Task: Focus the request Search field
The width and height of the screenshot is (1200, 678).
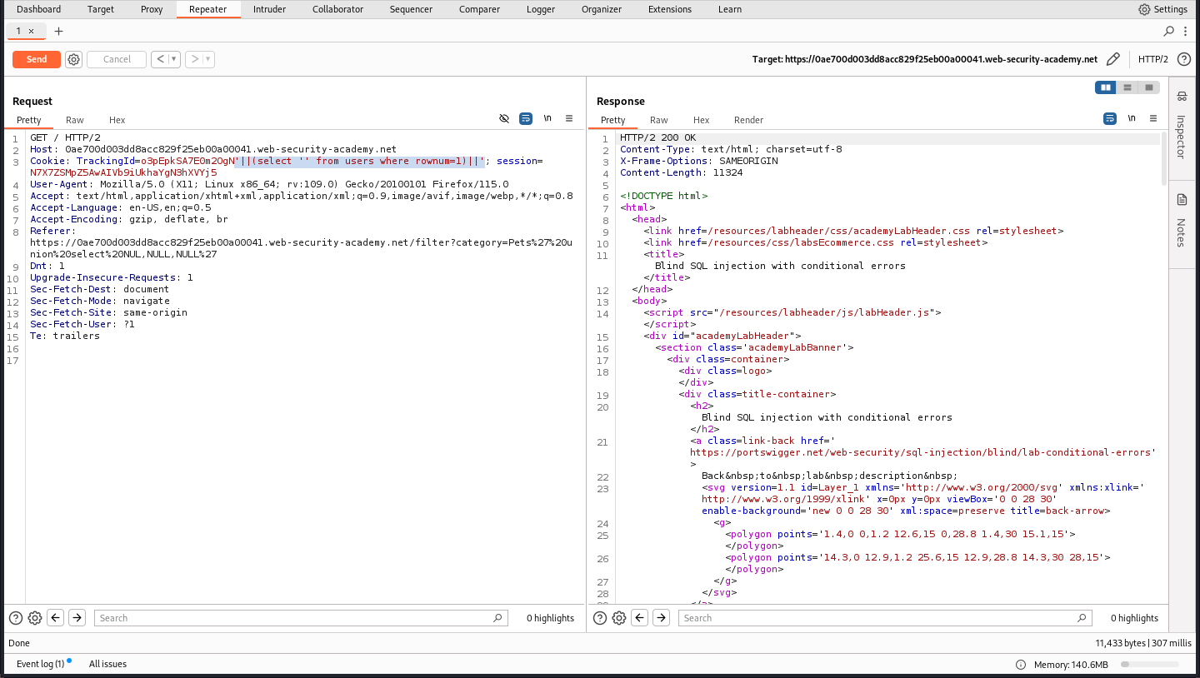Action: tap(300, 618)
